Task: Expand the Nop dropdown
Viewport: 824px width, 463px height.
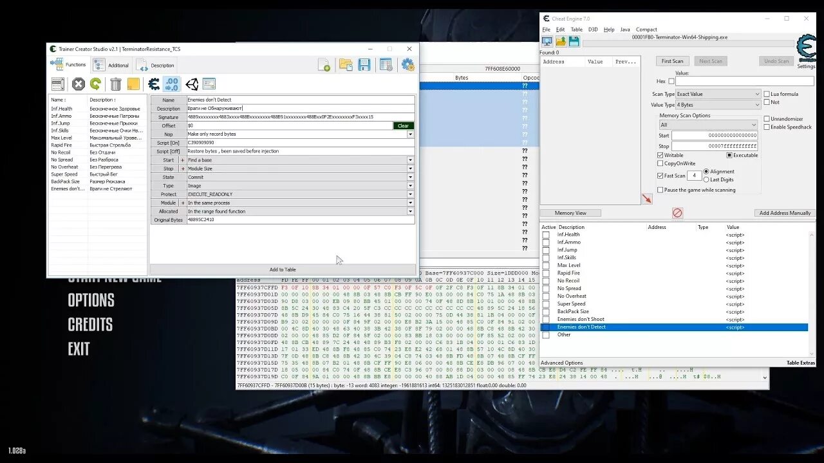Action: 410,134
